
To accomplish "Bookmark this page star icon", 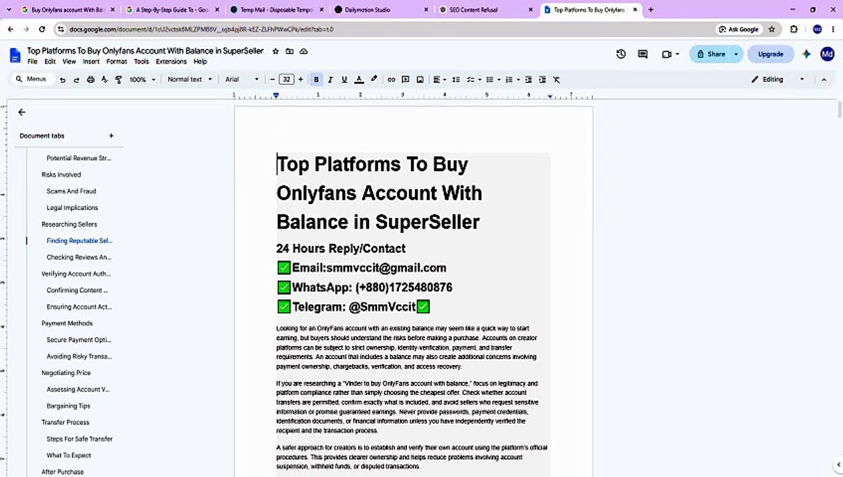I will coord(771,29).
